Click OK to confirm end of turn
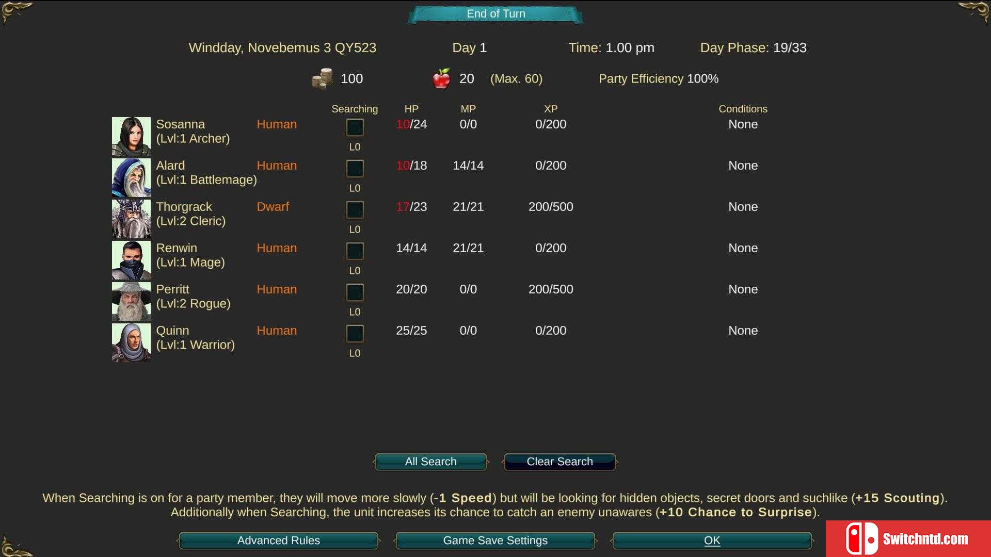Screen dimensions: 991x557 (x=712, y=540)
